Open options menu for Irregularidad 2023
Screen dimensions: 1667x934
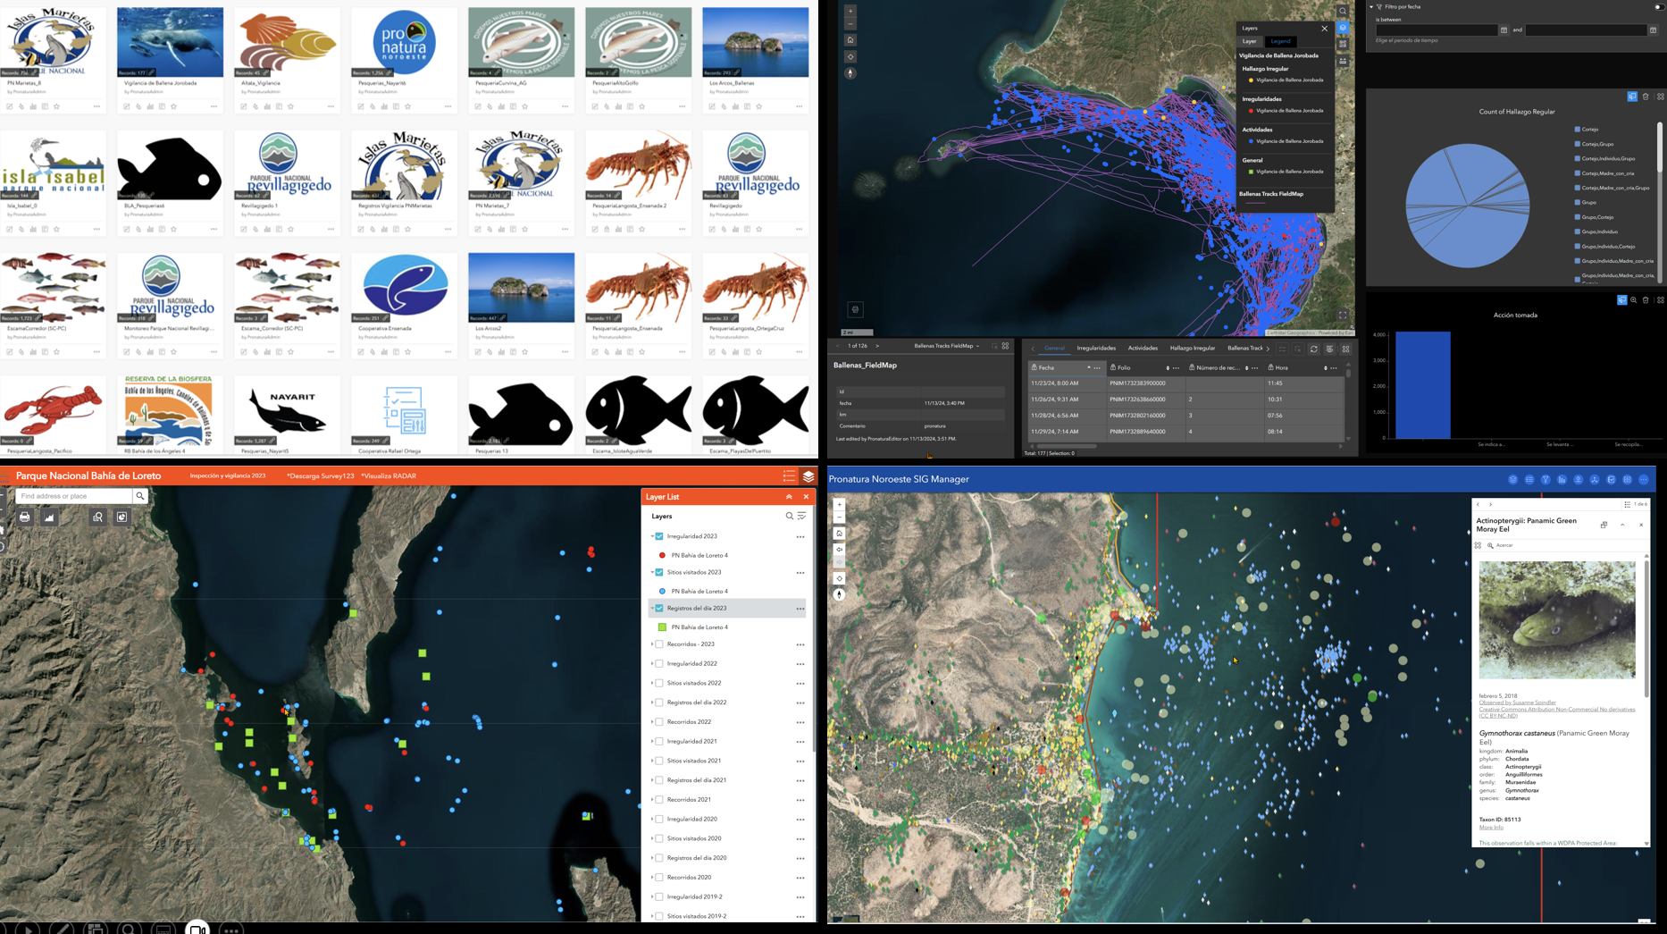[800, 537]
